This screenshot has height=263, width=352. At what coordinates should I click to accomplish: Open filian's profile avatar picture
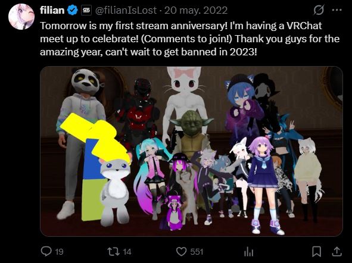tap(21, 17)
